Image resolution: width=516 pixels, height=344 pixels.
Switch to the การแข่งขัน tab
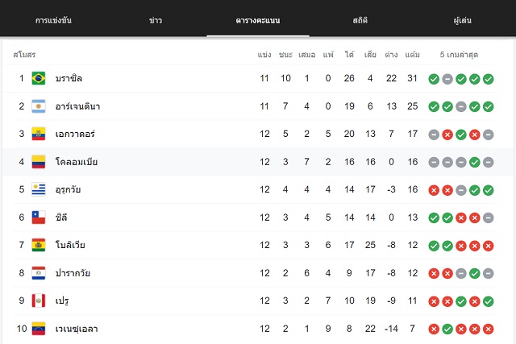click(x=53, y=20)
